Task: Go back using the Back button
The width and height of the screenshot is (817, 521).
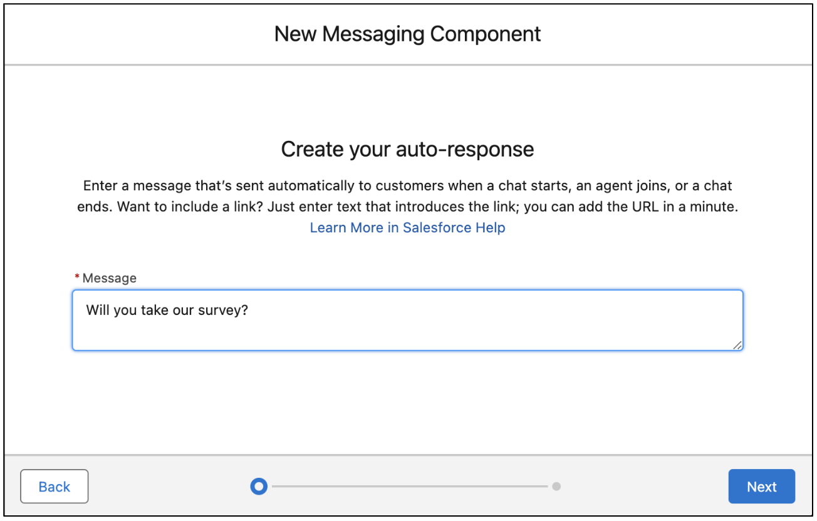Action: tap(54, 486)
